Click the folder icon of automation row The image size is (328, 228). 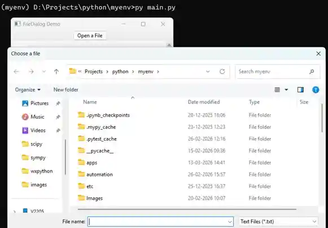[81, 174]
